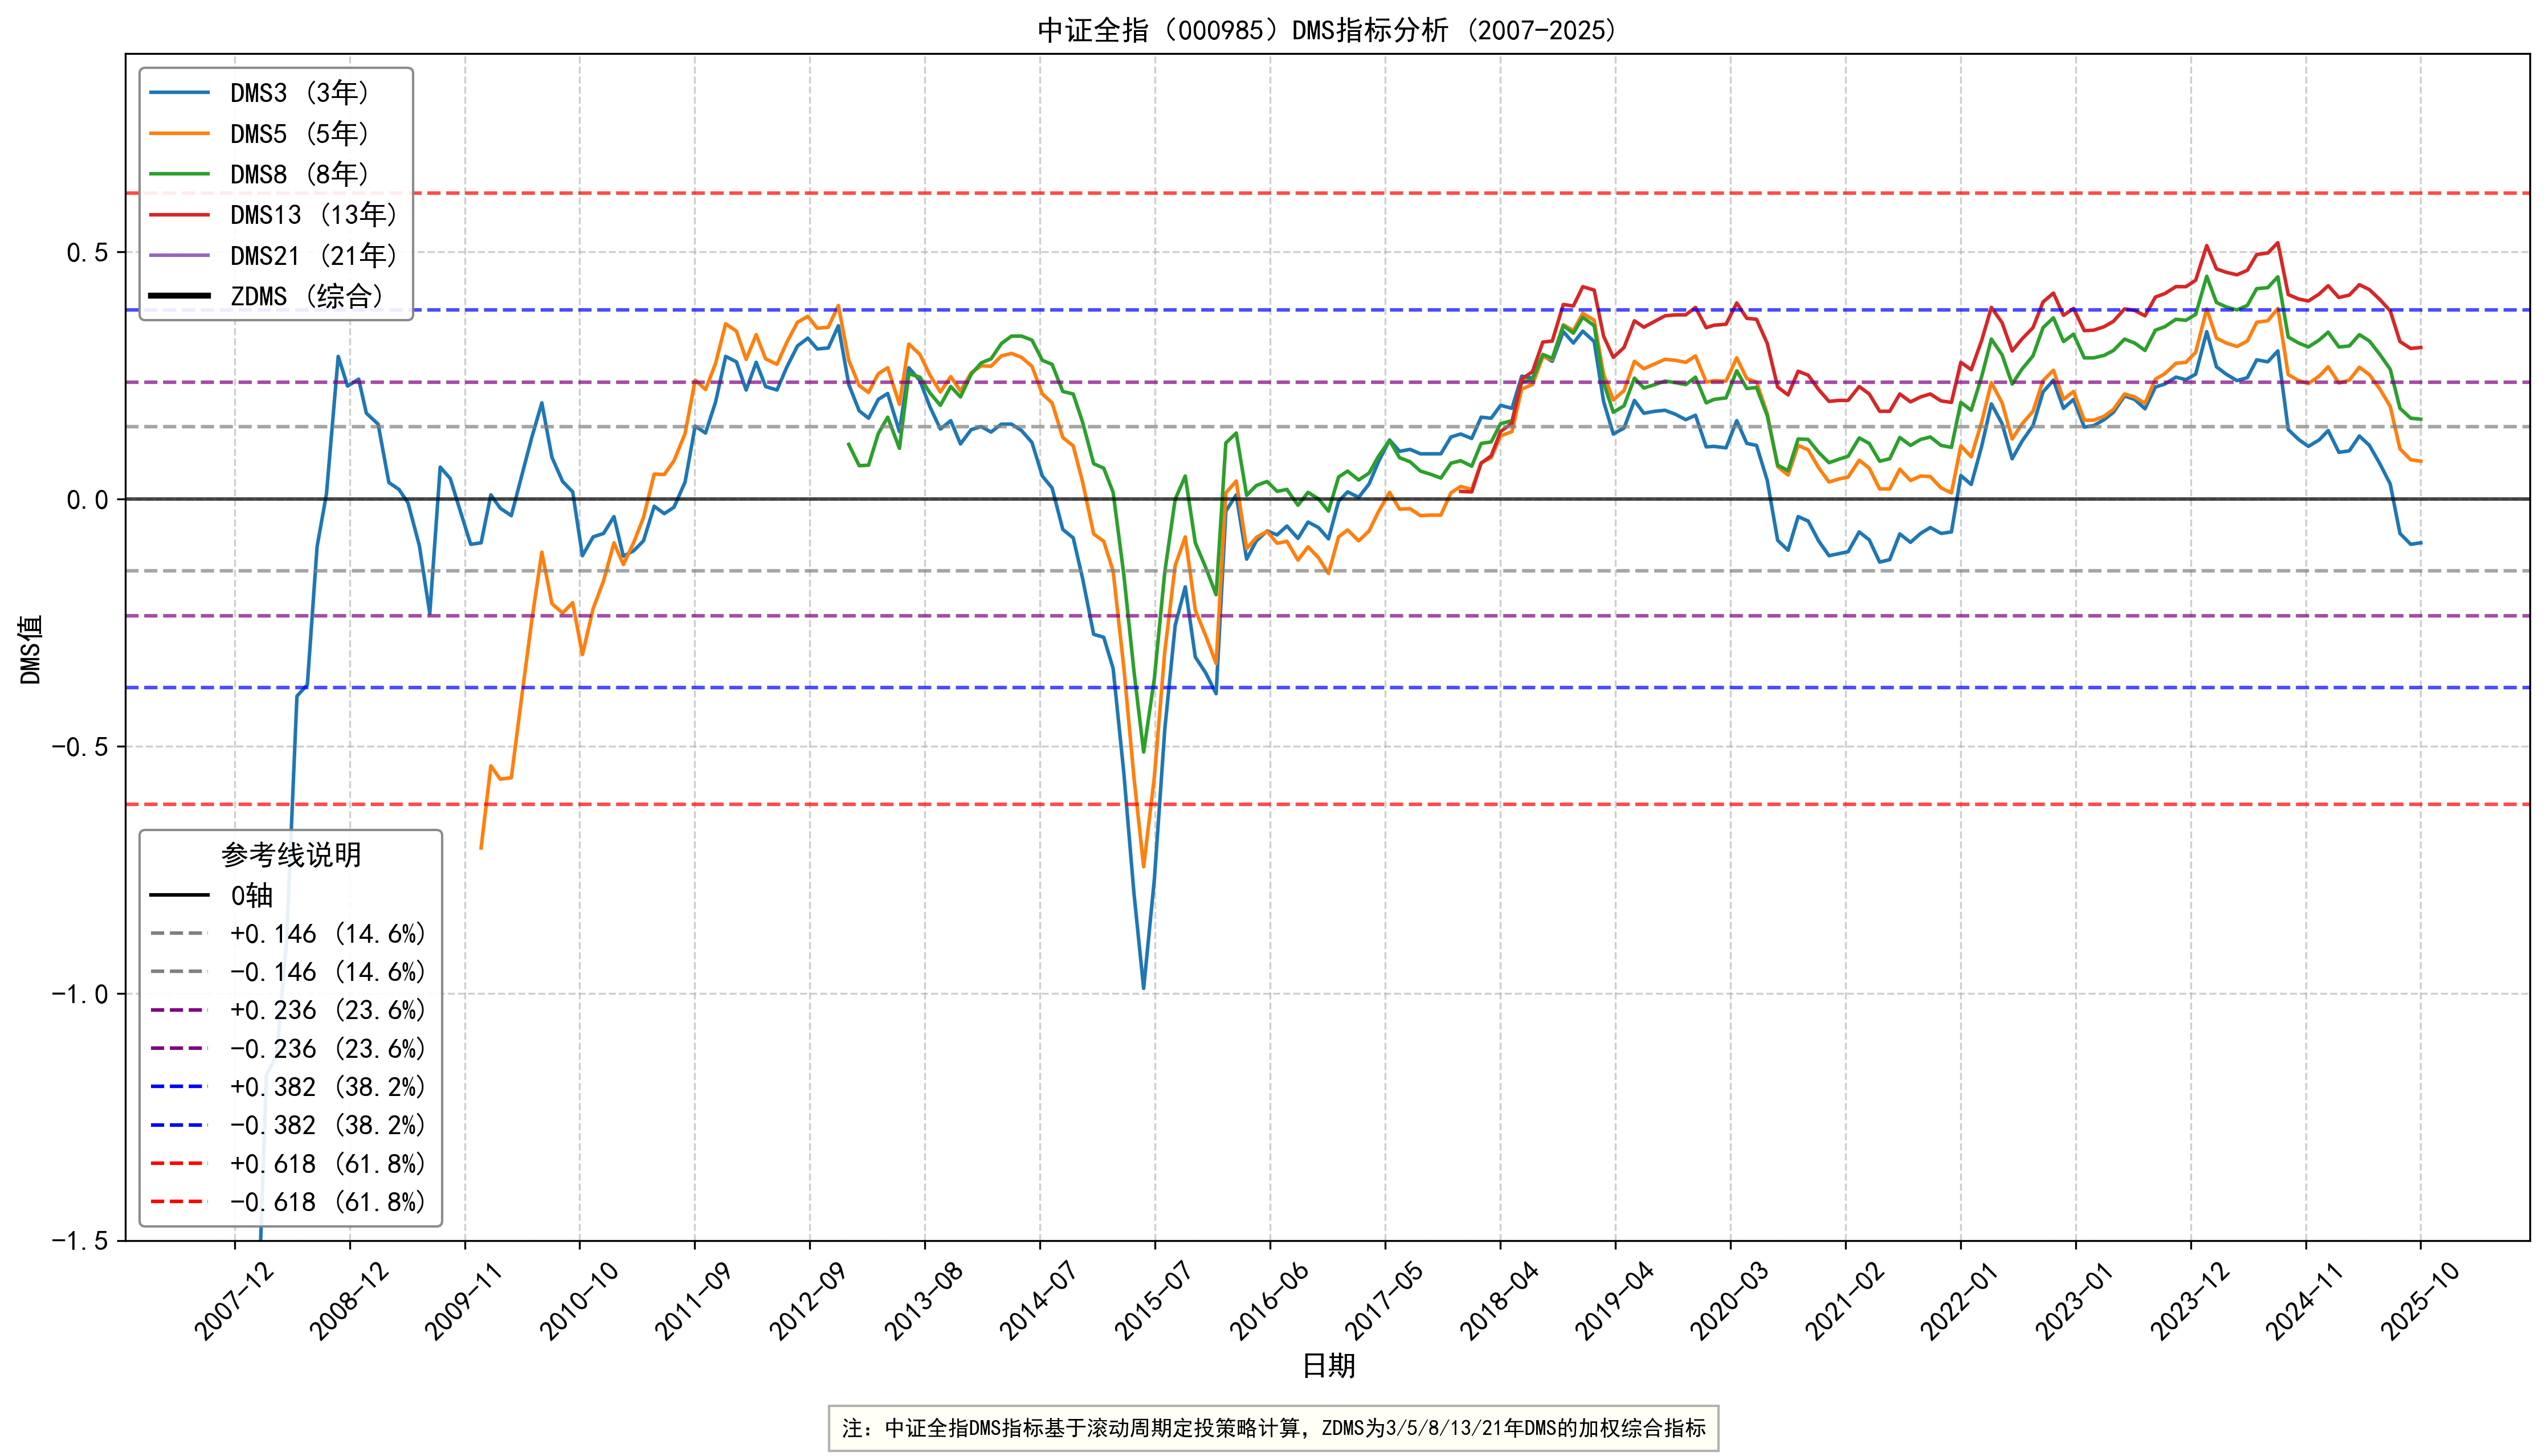The image size is (2547, 1456).
Task: Click the -1.0 y-axis tick label
Action: tap(79, 994)
